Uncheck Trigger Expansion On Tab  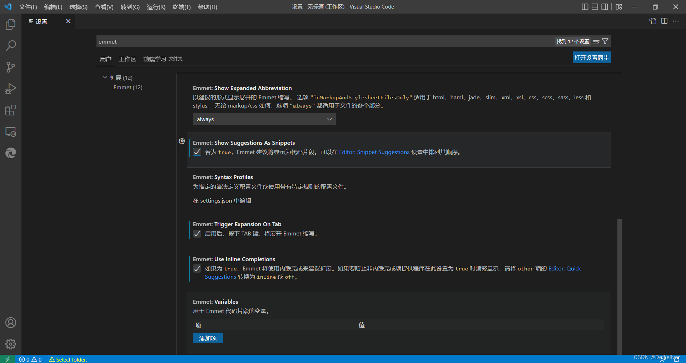point(197,234)
